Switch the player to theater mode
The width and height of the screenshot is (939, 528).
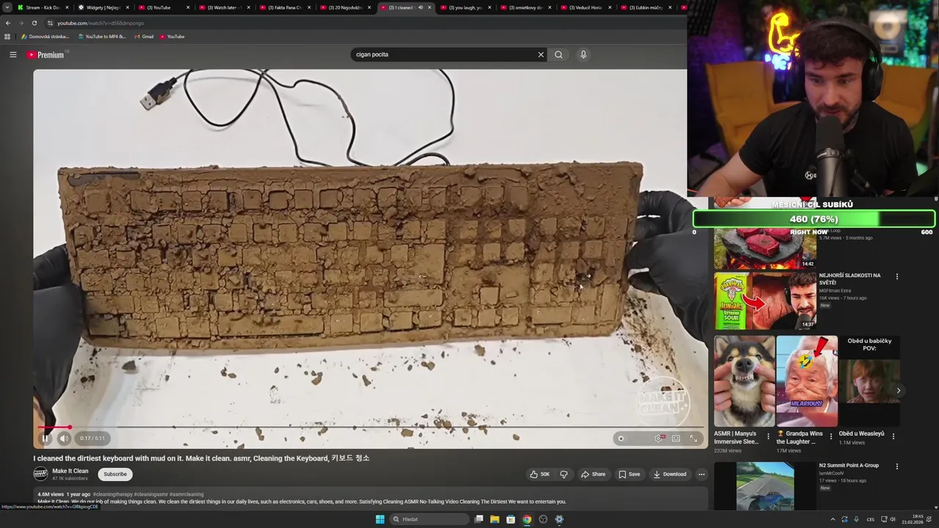[x=676, y=439]
